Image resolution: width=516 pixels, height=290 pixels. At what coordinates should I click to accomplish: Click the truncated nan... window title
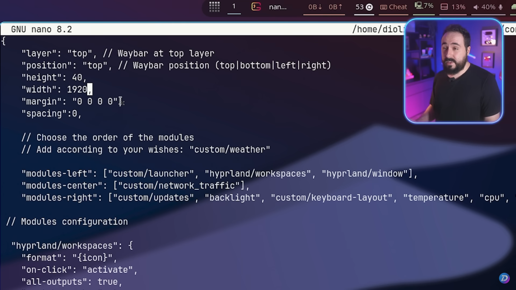tap(277, 7)
